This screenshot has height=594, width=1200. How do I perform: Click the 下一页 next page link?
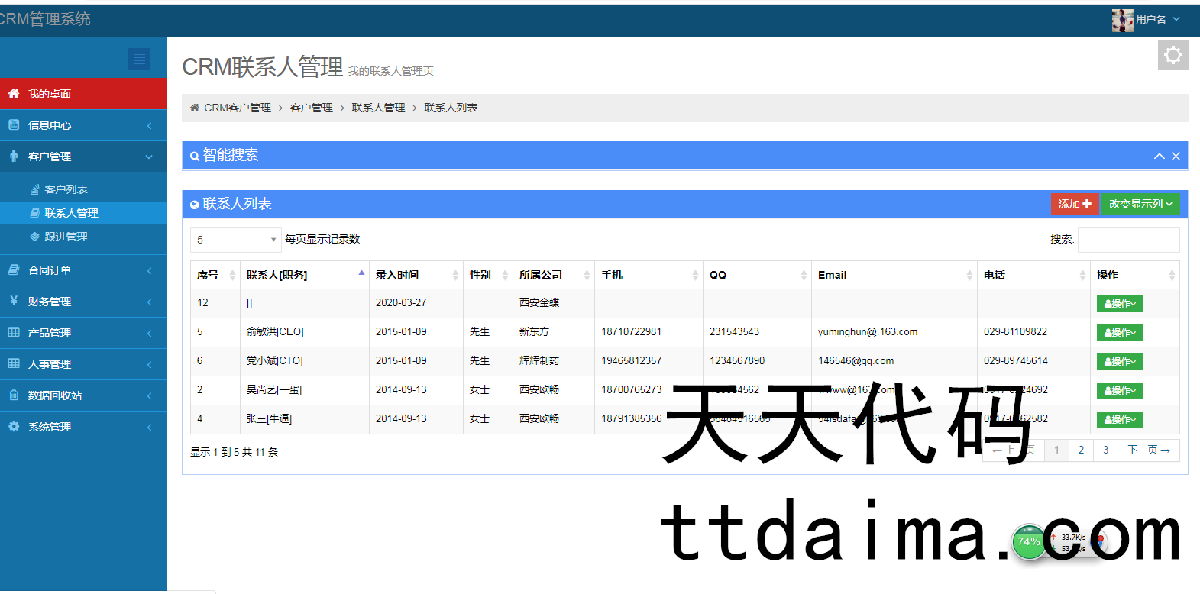(x=1148, y=450)
